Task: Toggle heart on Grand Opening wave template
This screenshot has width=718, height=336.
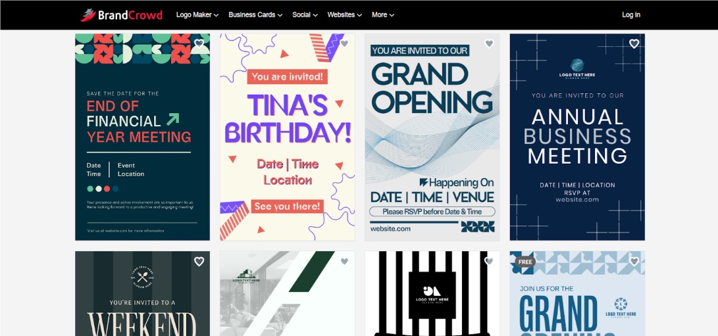Action: pyautogui.click(x=489, y=44)
